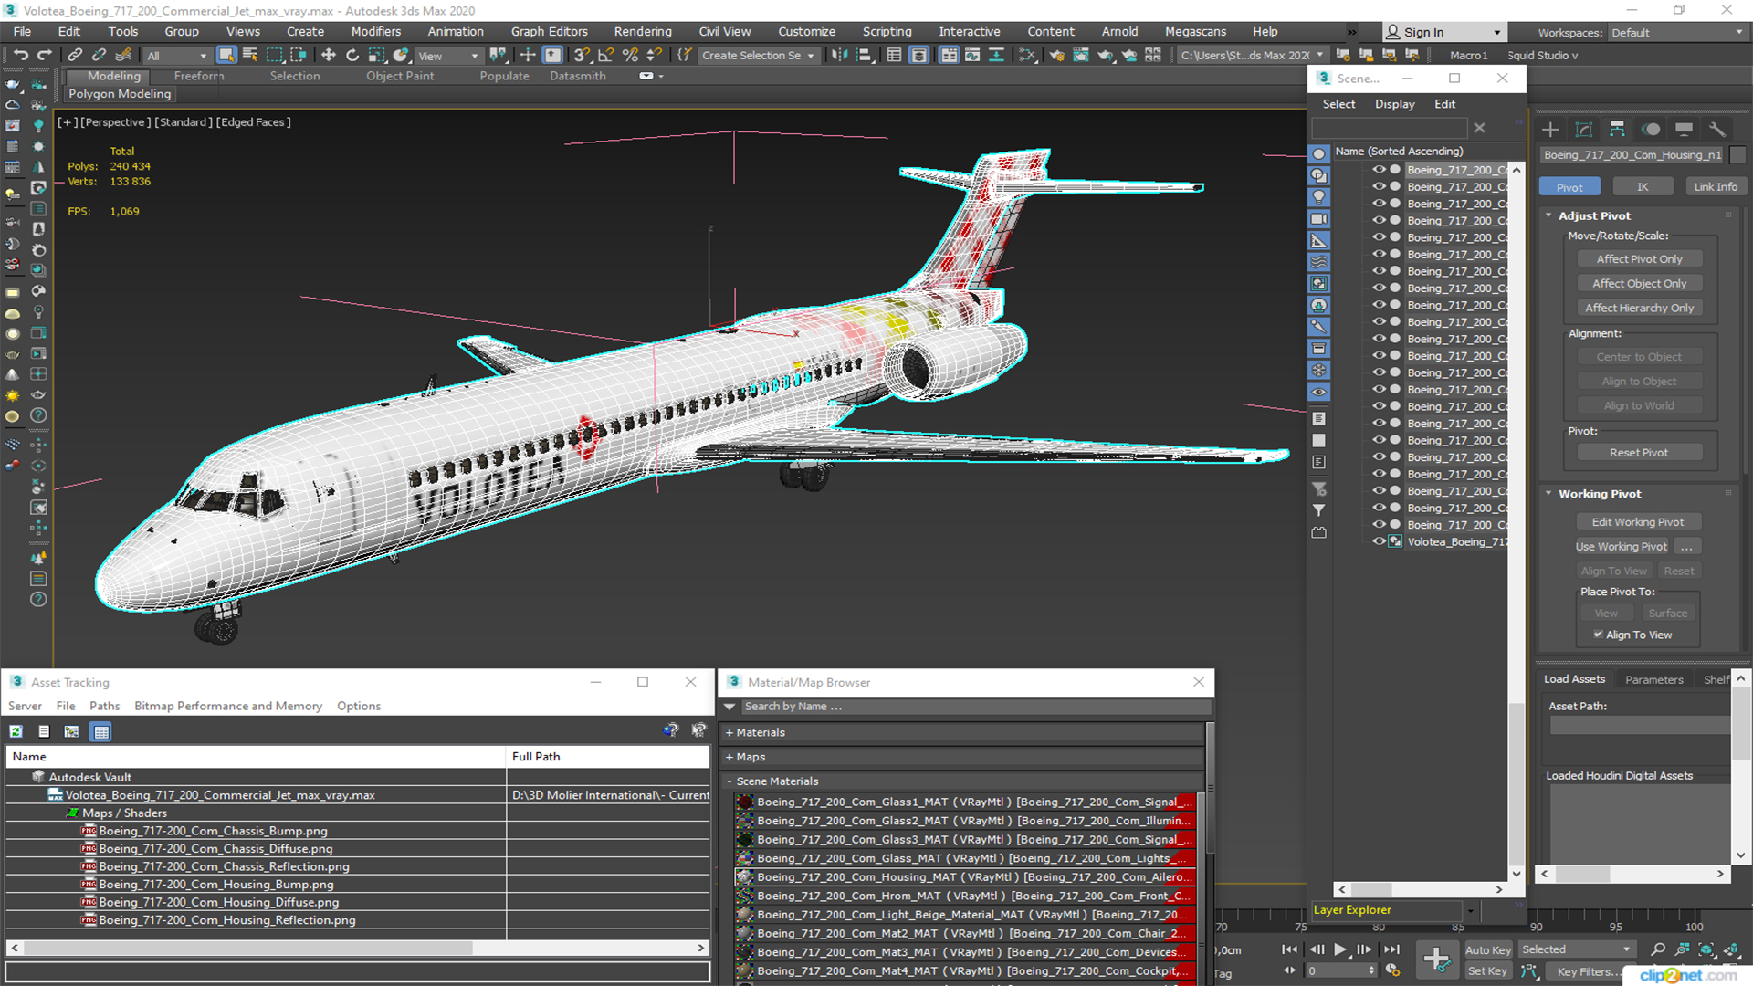1753x986 pixels.
Task: Collapse the Working Pivot rollout
Action: (1548, 494)
